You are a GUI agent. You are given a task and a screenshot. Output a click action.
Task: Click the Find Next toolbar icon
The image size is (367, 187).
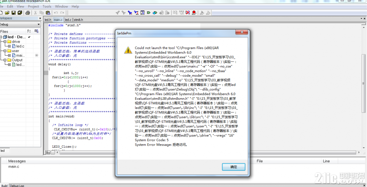[x=124, y=13]
